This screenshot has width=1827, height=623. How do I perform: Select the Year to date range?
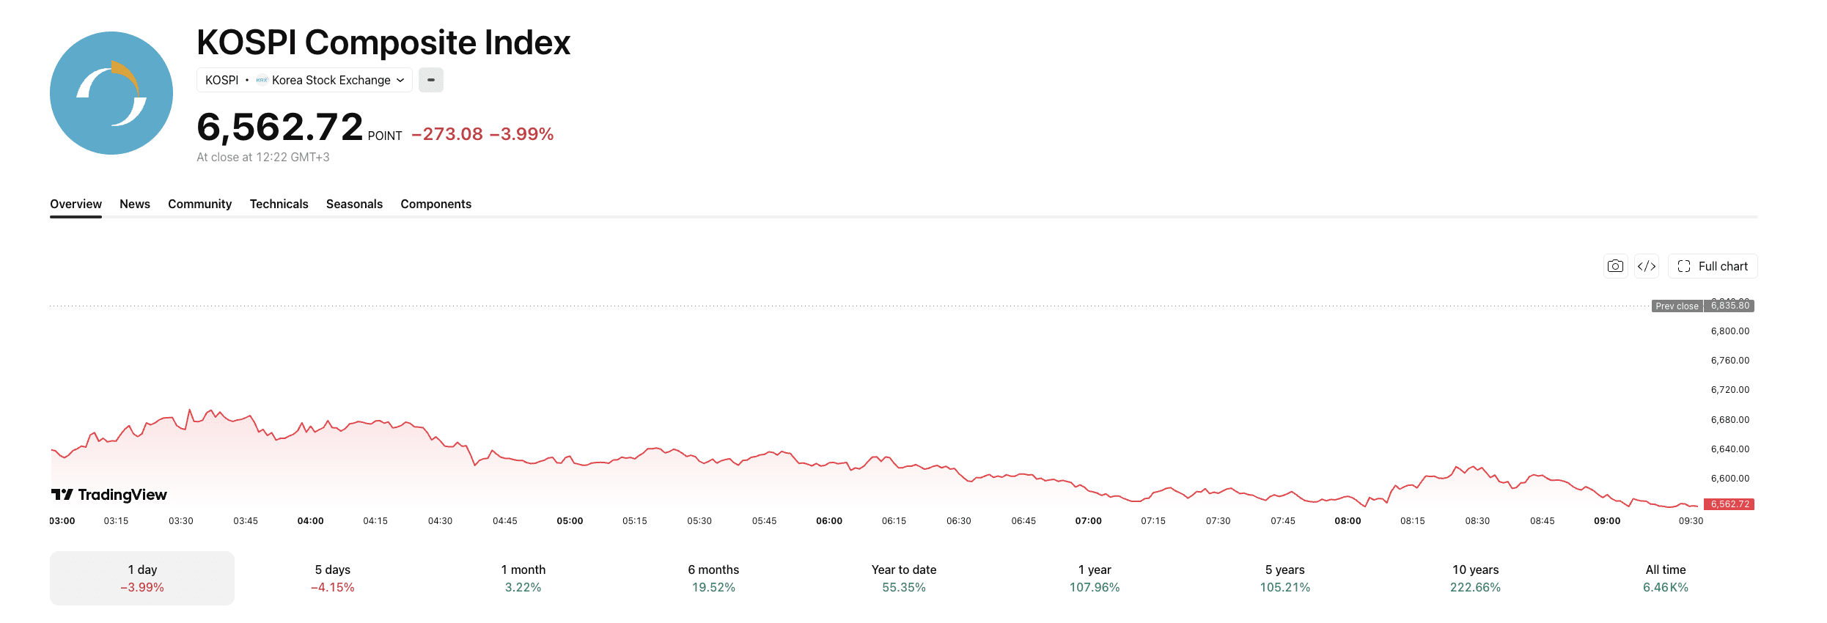904,578
